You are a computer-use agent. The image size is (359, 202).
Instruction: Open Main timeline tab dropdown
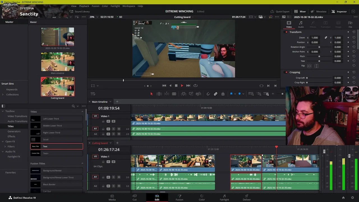(110, 102)
